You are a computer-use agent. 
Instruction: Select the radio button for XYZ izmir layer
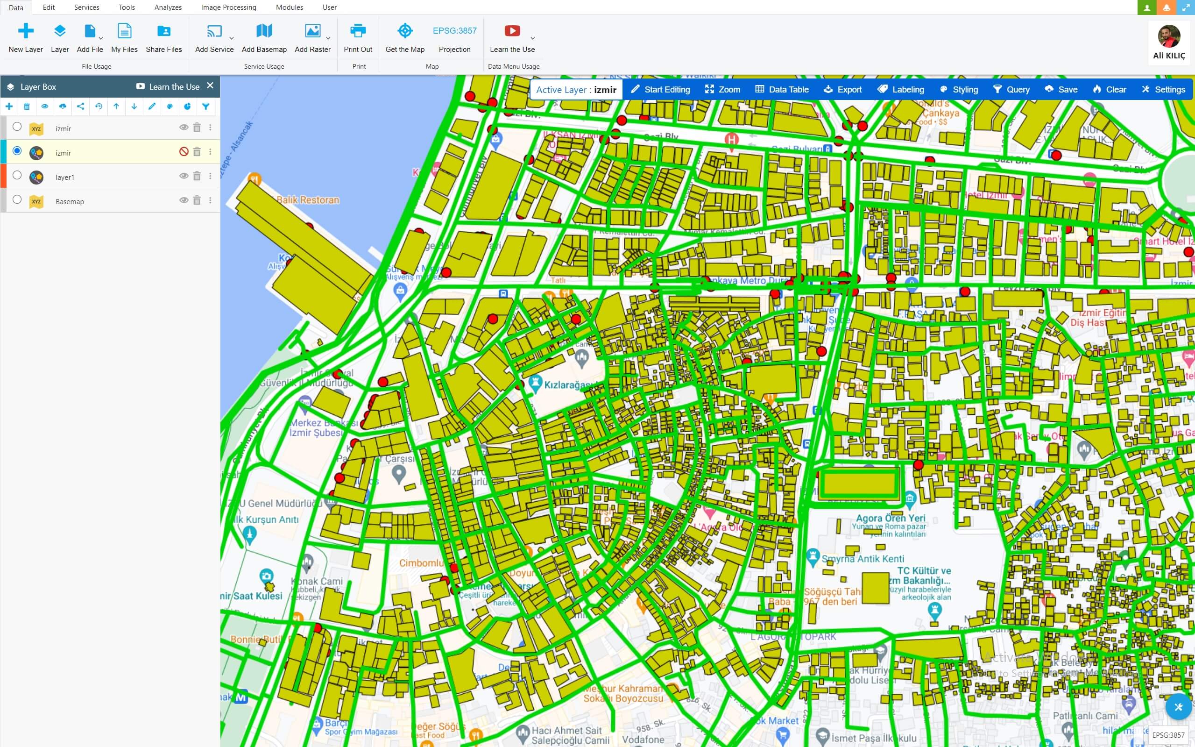pos(17,127)
